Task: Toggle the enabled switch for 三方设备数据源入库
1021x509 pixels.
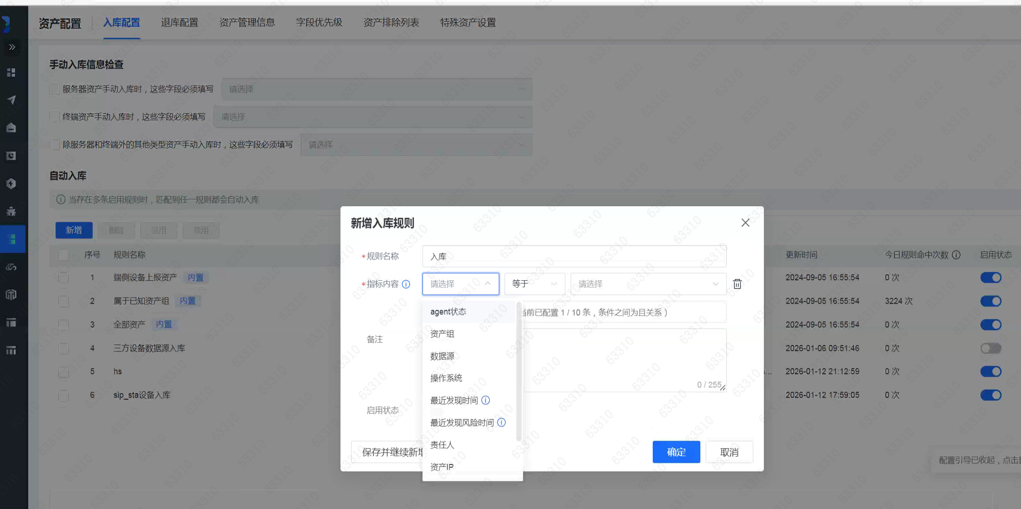Action: pos(991,348)
